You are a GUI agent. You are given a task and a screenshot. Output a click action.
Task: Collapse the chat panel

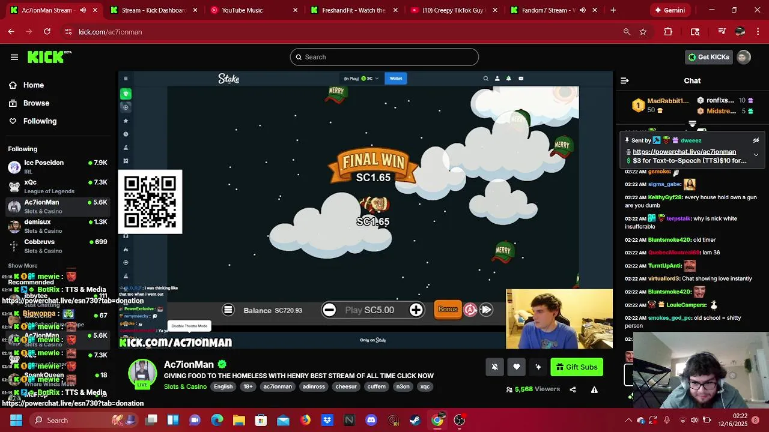tap(625, 80)
